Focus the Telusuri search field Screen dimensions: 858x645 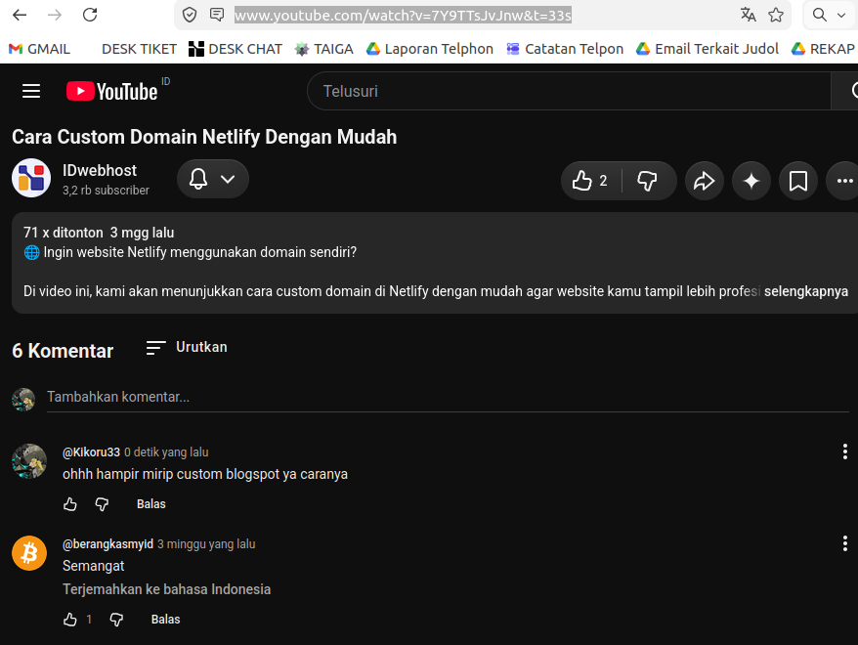pos(569,91)
